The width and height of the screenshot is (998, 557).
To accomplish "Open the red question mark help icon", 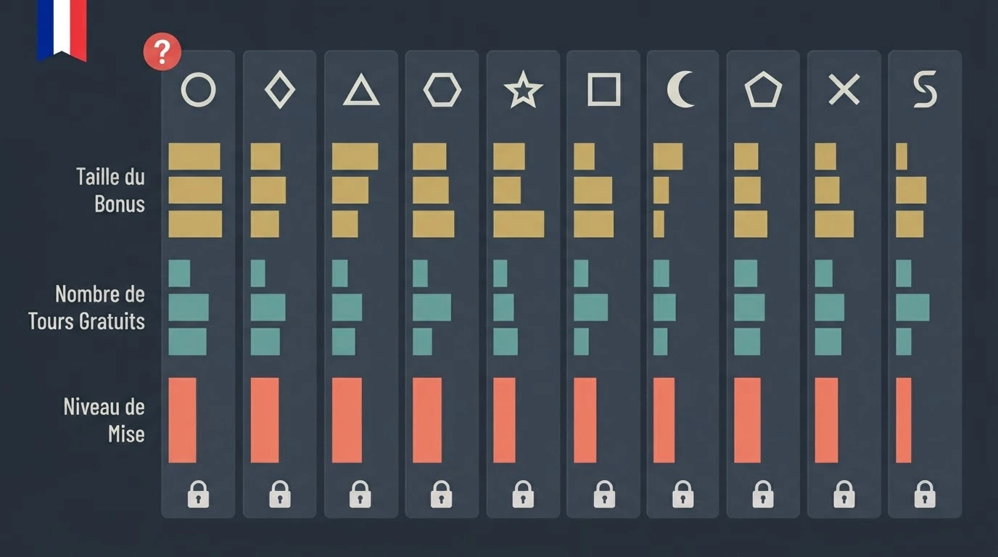I will pyautogui.click(x=162, y=52).
